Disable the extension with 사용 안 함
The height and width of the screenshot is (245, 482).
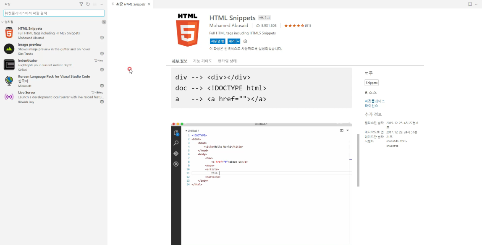coord(217,41)
